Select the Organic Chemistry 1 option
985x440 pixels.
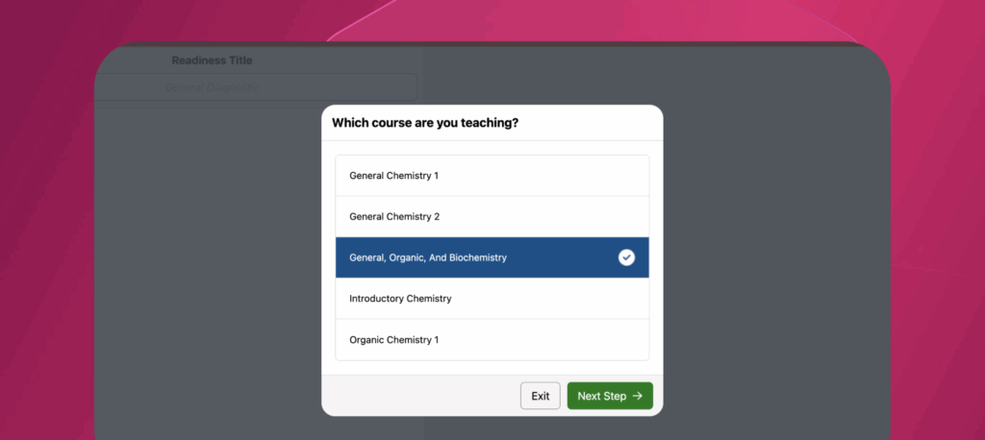point(492,339)
